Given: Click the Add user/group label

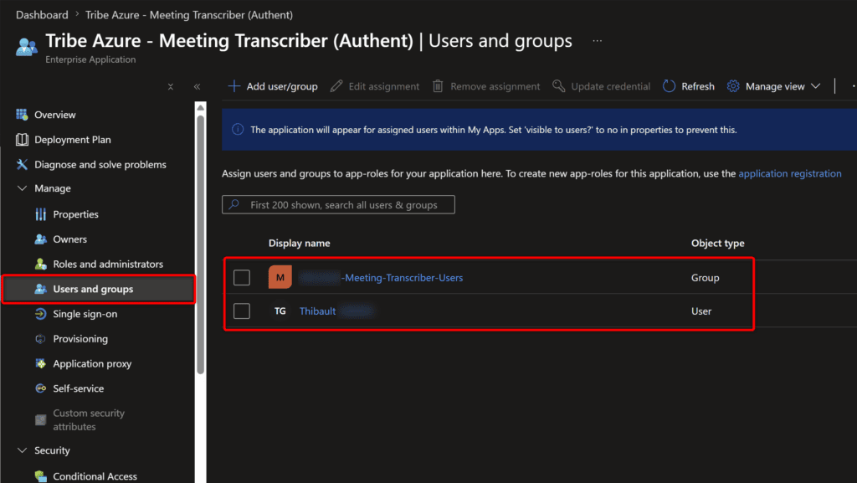Looking at the screenshot, I should [x=282, y=86].
